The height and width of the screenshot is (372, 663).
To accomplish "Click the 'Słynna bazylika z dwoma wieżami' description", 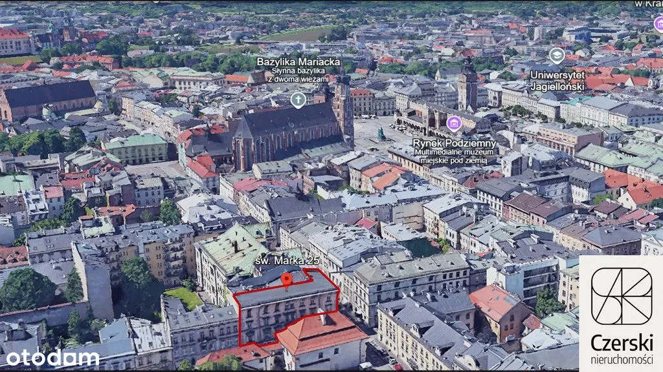I will (298, 74).
